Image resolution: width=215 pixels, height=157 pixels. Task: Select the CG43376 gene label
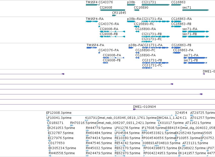click(x=106, y=2)
